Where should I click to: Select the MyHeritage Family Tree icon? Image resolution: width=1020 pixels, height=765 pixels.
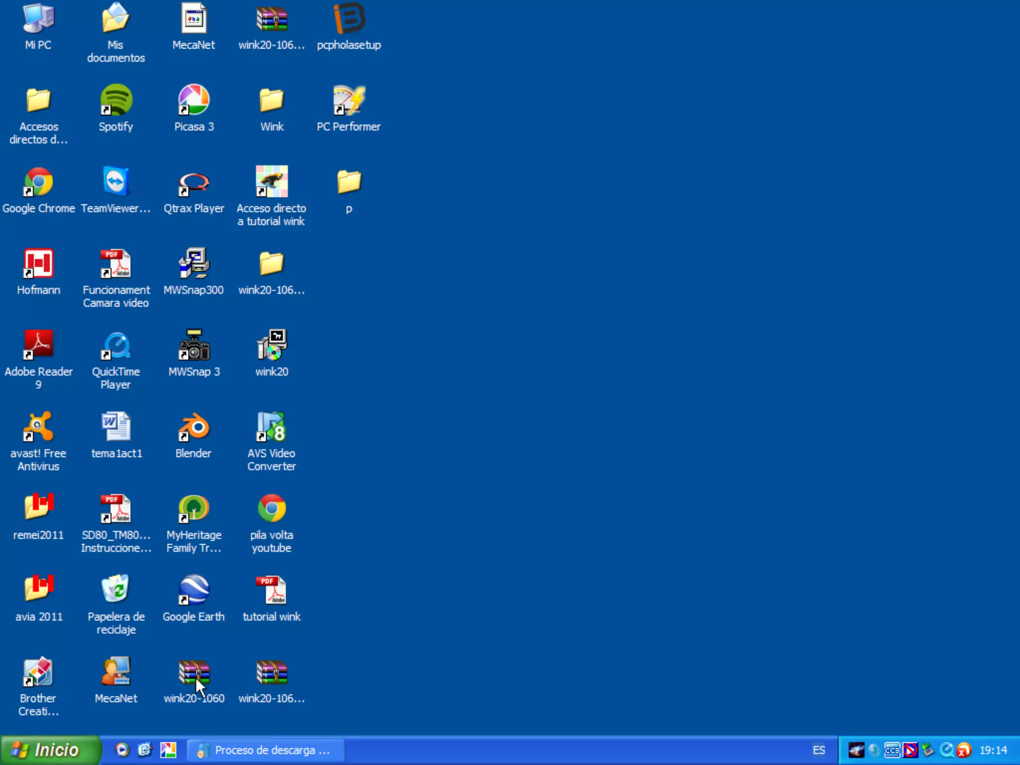click(x=194, y=509)
